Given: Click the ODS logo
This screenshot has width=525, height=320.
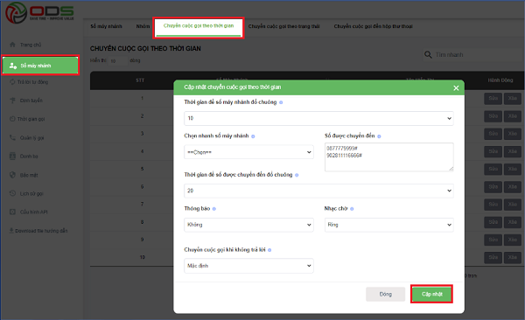Looking at the screenshot, I should 39,12.
